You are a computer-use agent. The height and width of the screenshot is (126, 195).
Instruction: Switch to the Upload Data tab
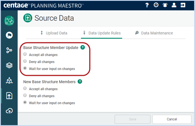54,33
